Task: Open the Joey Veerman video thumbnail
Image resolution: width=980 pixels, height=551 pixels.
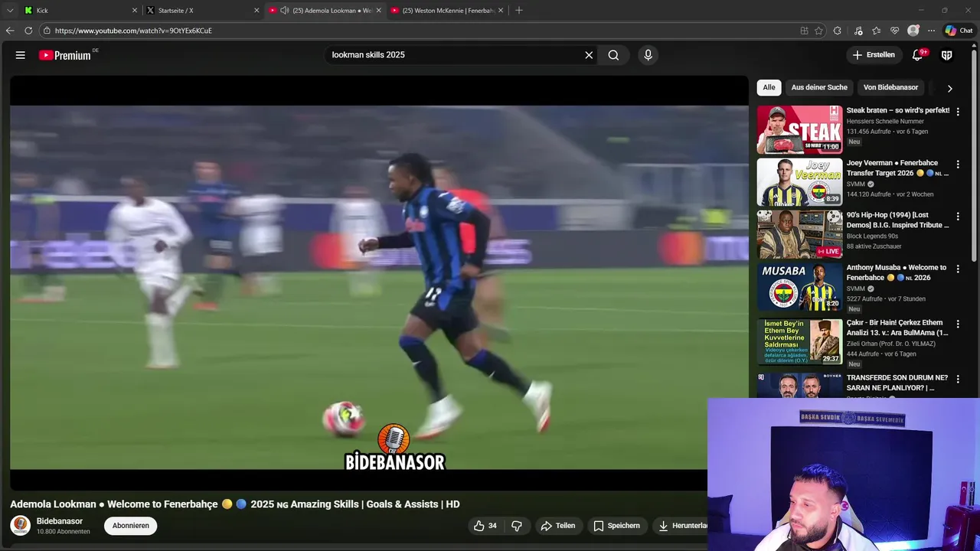Action: tap(799, 182)
